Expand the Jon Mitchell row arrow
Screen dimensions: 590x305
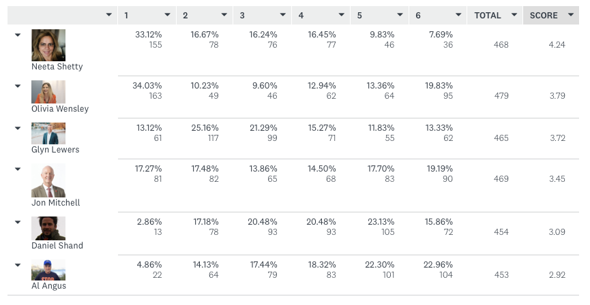coord(18,168)
